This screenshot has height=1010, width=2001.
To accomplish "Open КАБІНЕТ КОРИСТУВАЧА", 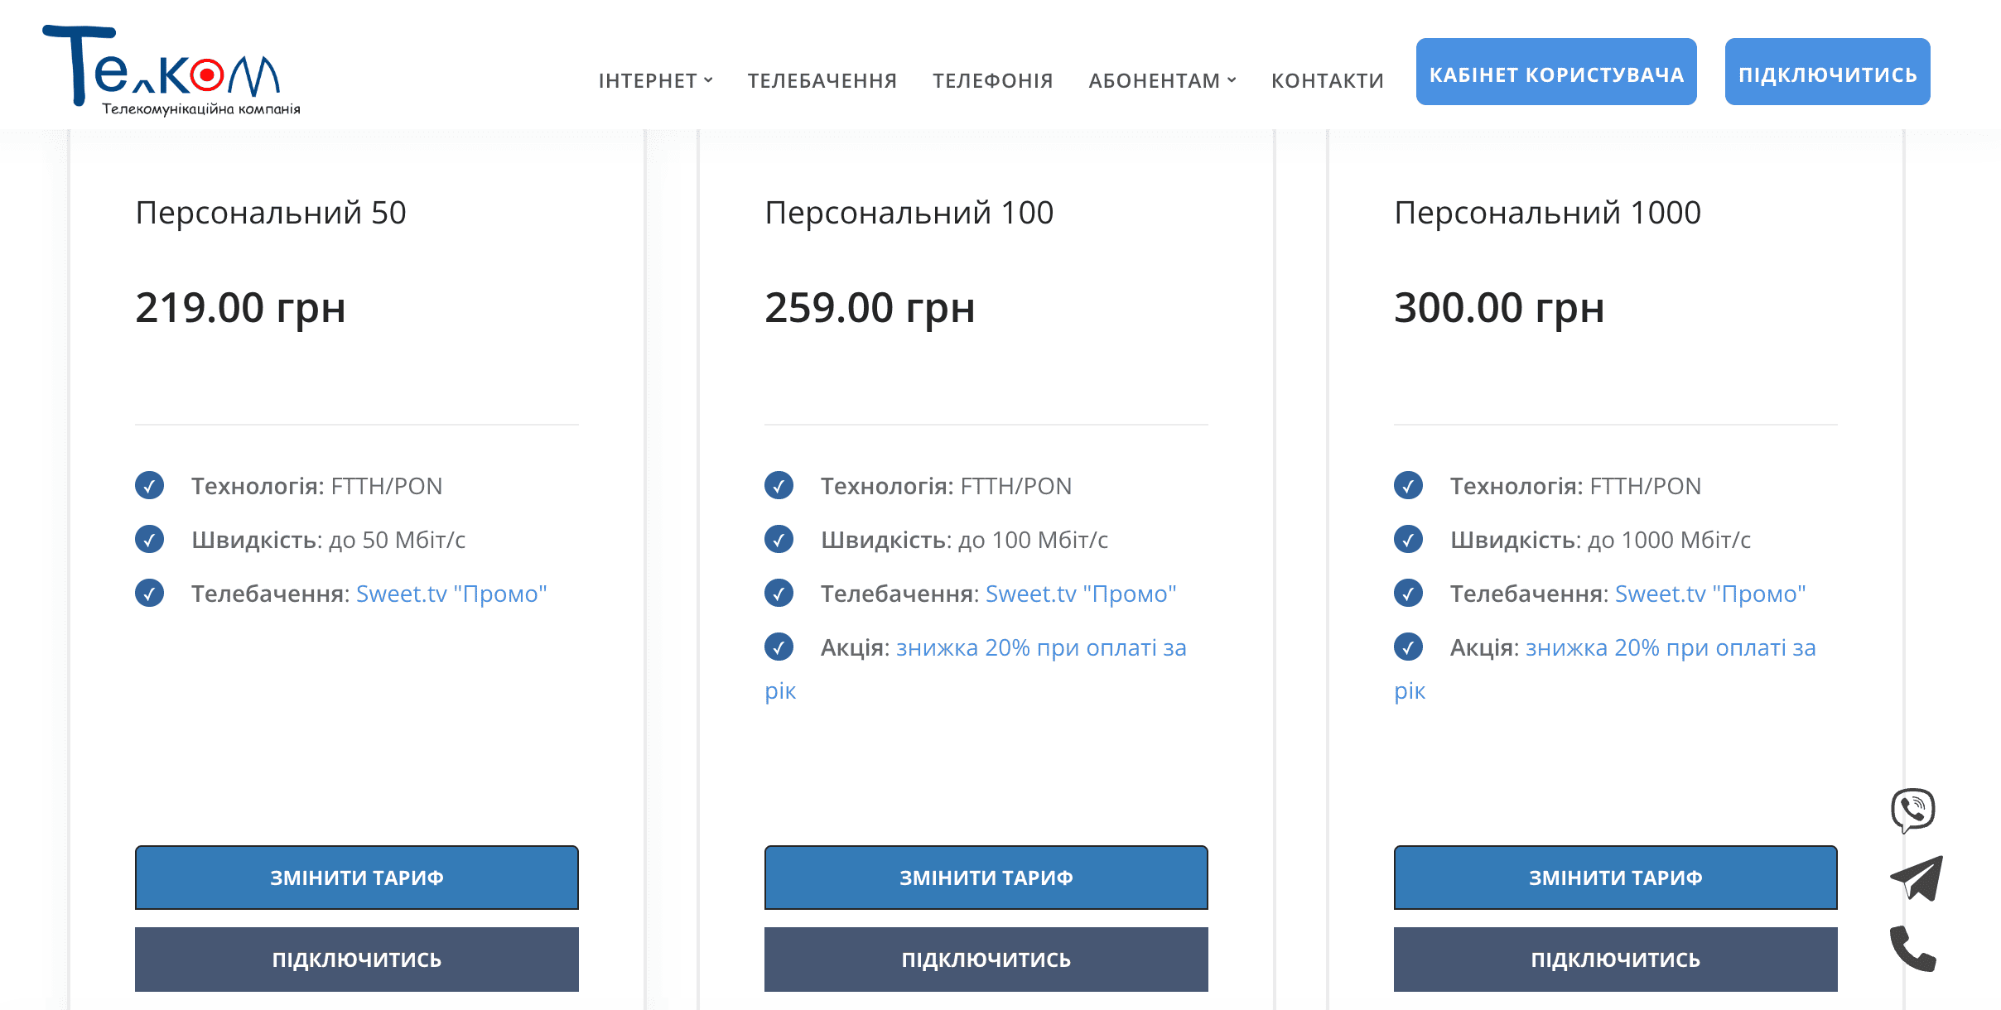I will click(x=1556, y=74).
